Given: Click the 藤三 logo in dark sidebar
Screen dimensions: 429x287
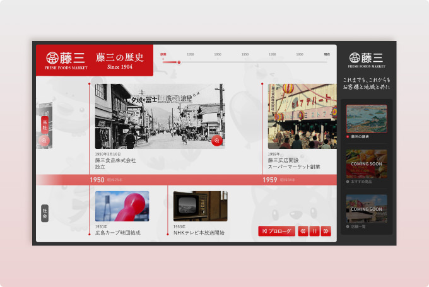Looking at the screenshot, I should 367,60.
